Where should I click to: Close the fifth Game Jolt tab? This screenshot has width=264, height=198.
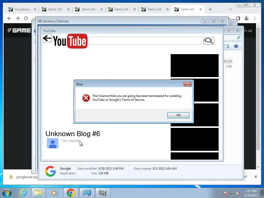coord(200,9)
